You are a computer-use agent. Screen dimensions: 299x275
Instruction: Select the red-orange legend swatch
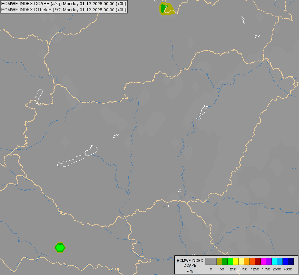(x=253, y=262)
